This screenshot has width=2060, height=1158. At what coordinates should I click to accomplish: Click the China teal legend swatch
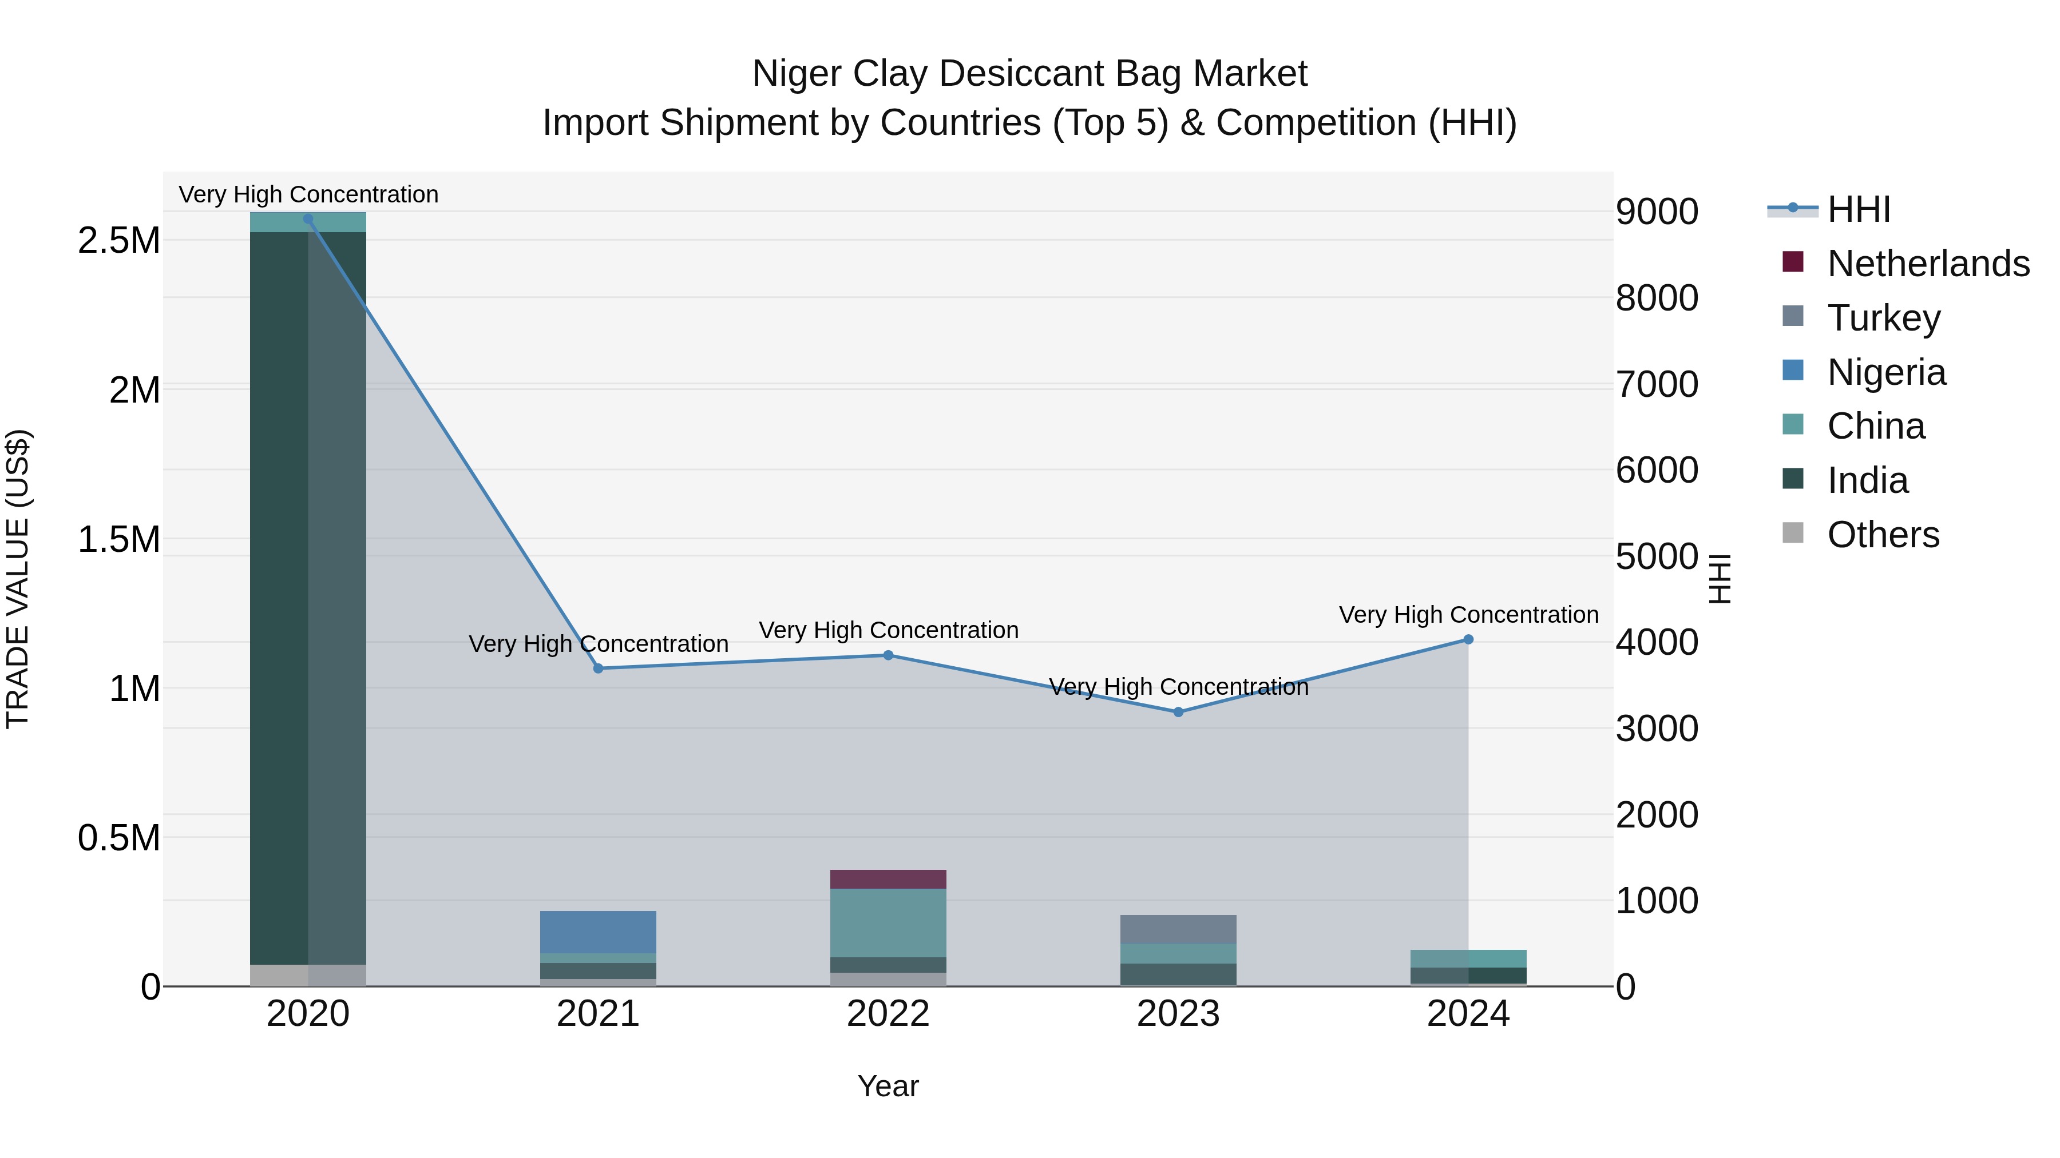coord(1793,424)
